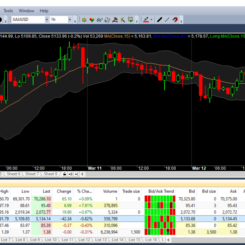Click the hammer backtest toolbar icon
Screen dimensions: 245x245
coord(115,20)
